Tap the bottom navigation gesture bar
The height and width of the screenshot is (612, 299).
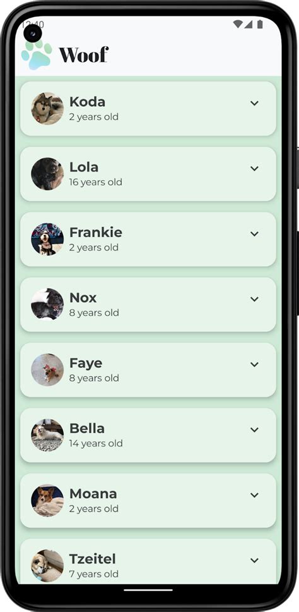coord(148,590)
